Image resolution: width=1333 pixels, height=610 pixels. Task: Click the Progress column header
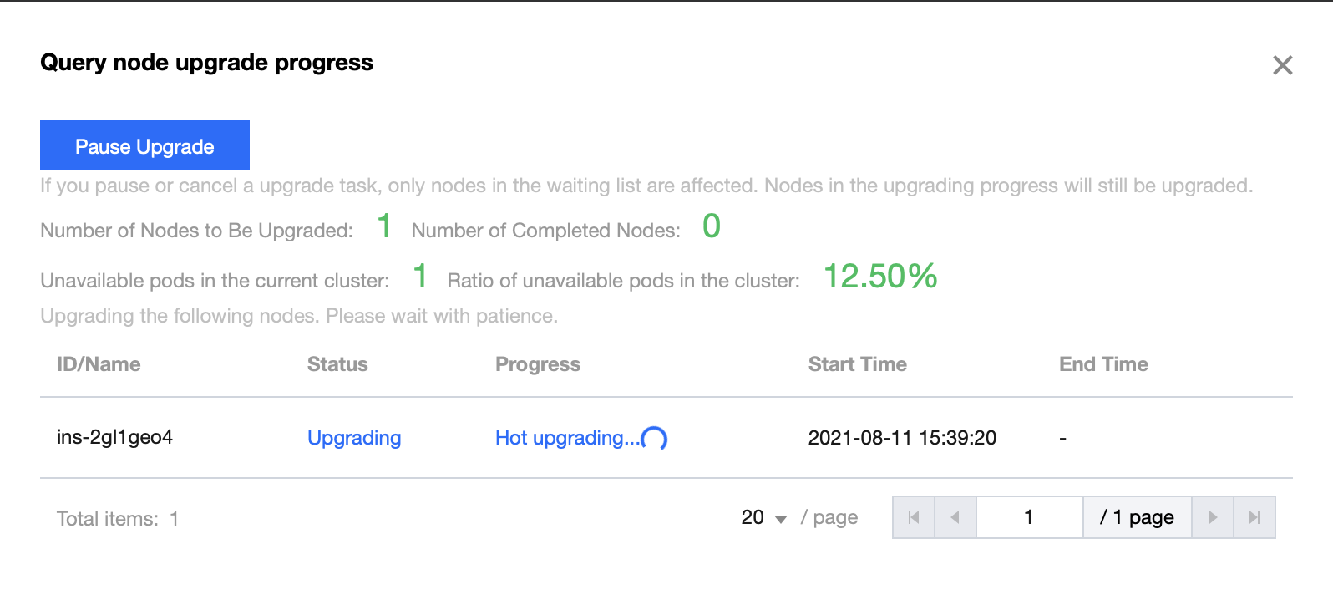point(537,364)
